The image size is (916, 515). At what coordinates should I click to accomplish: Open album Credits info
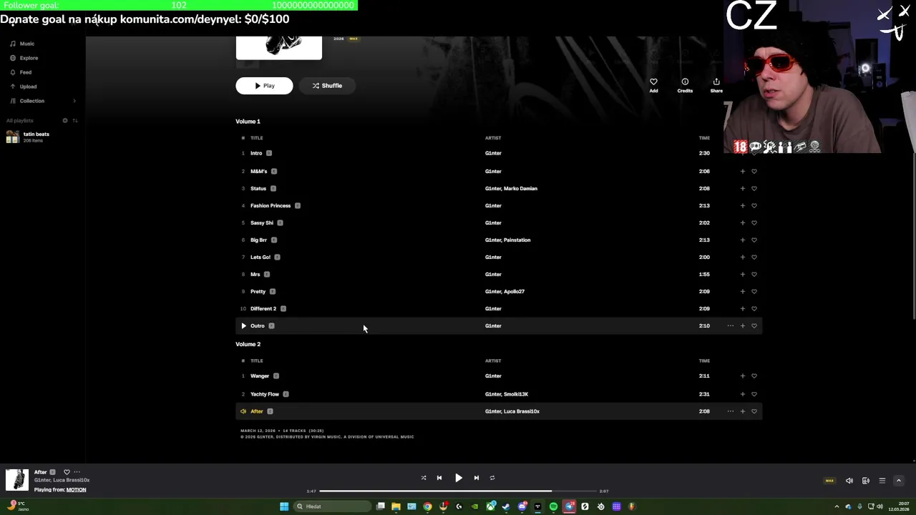(685, 85)
